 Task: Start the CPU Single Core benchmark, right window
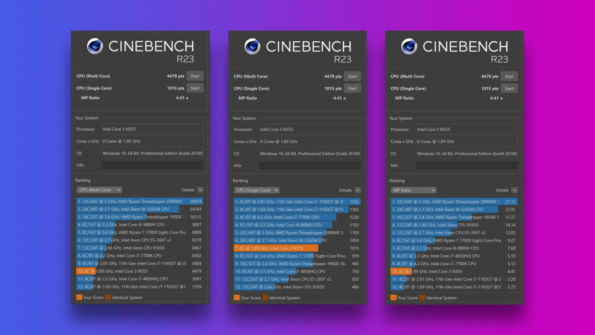click(x=510, y=88)
